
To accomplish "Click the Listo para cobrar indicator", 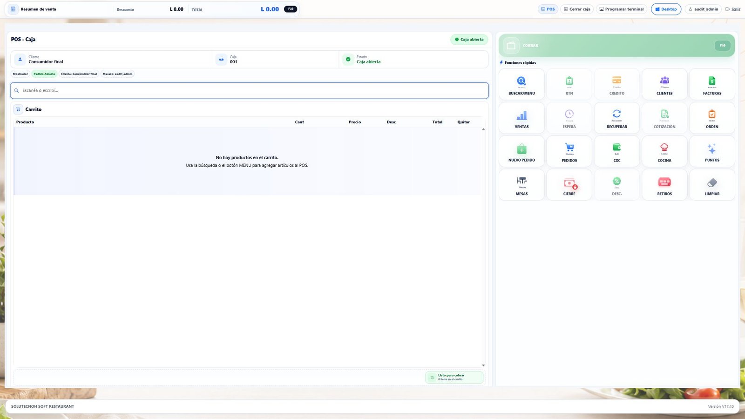I will pos(454,377).
